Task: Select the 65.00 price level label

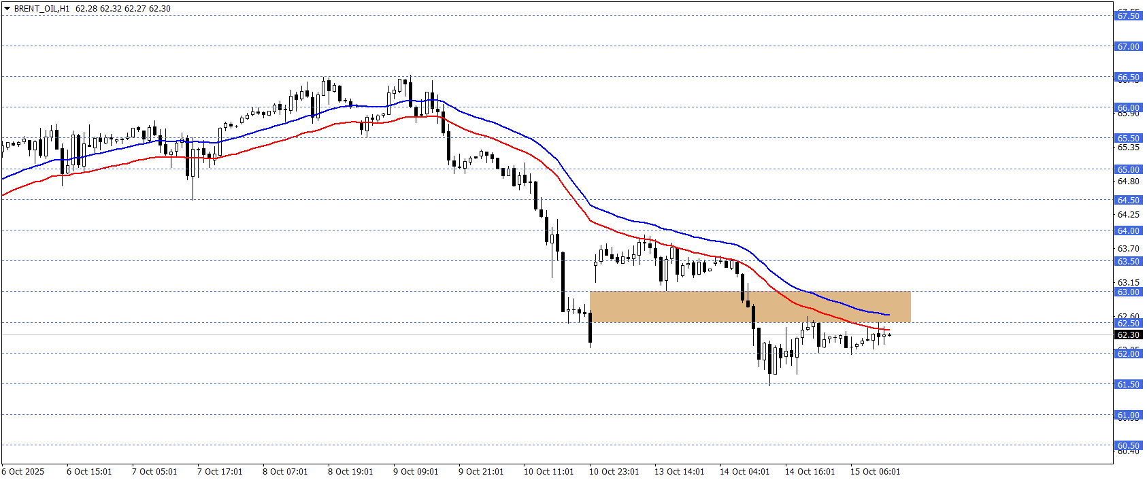Action: click(x=1128, y=169)
